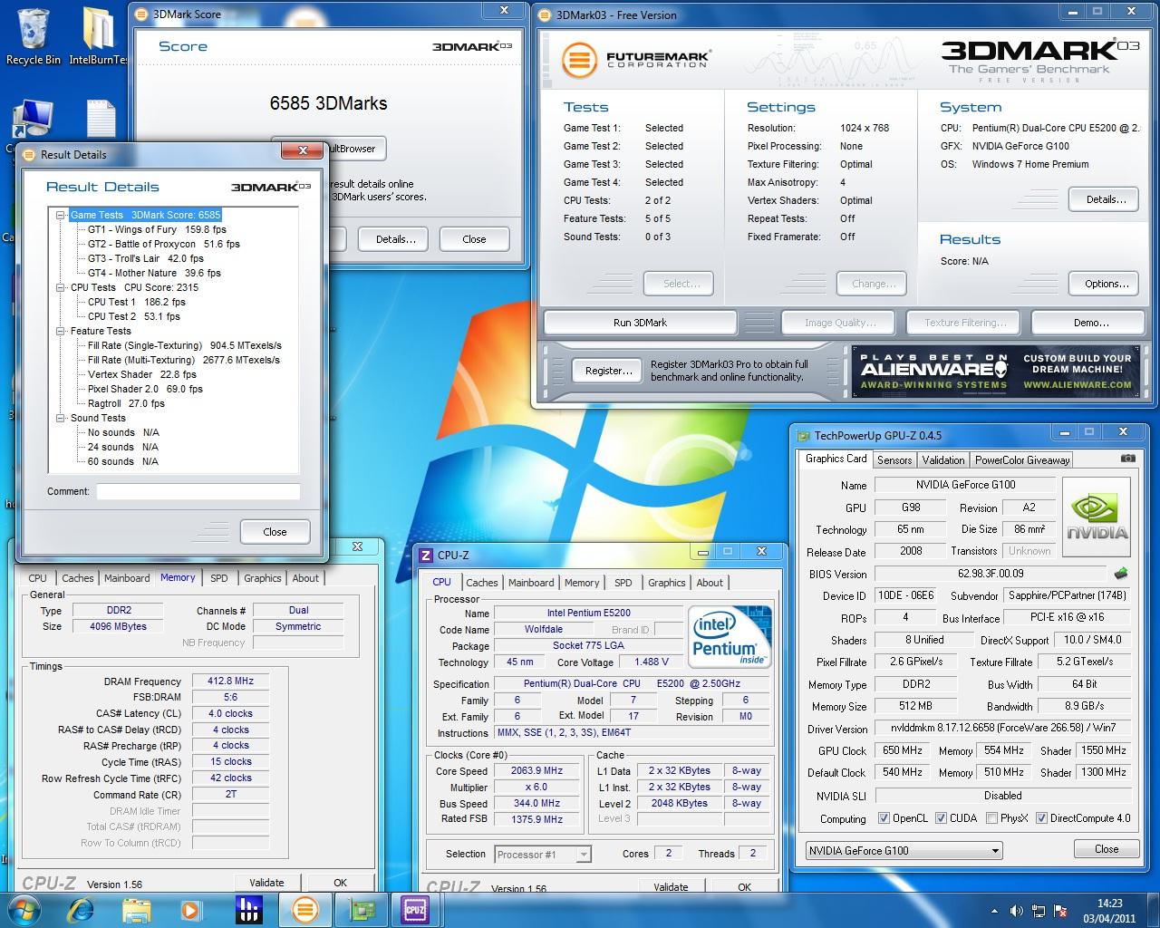Image resolution: width=1160 pixels, height=928 pixels.
Task: Select the text document desktop icon
Action: pos(101,119)
